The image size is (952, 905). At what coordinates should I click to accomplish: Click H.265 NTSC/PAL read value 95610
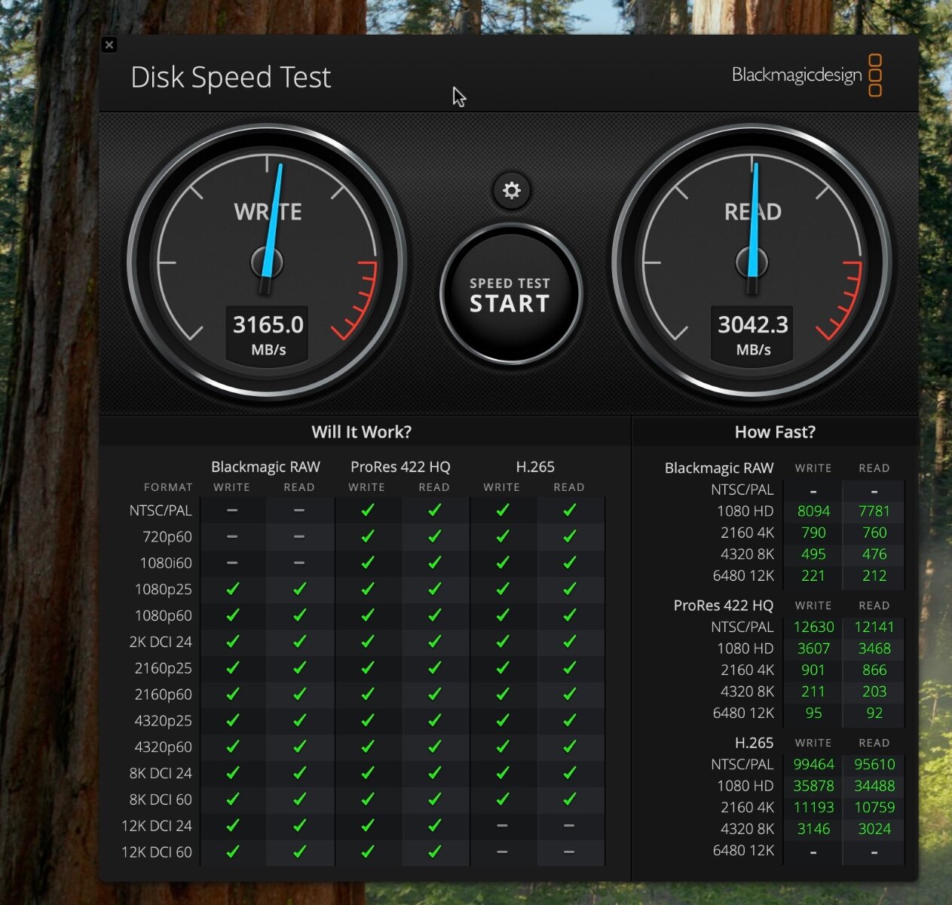pyautogui.click(x=874, y=764)
